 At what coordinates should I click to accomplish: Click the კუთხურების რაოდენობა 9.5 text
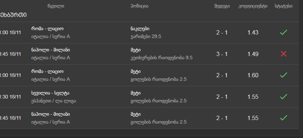coord(161,58)
